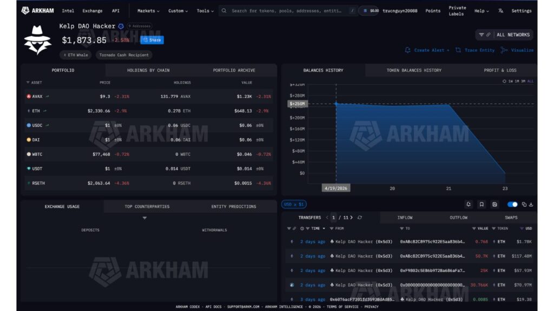This screenshot has width=554, height=311.
Task: Open the alert bell icon above transfers
Action: (x=468, y=204)
